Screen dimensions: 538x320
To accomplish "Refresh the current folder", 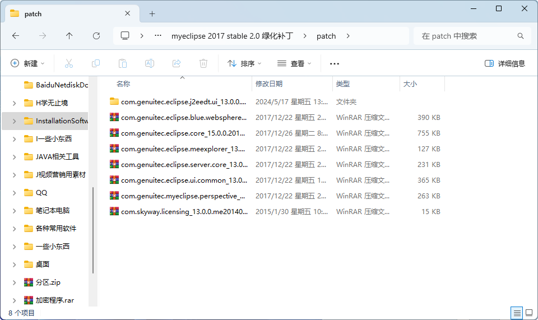I will [96, 36].
